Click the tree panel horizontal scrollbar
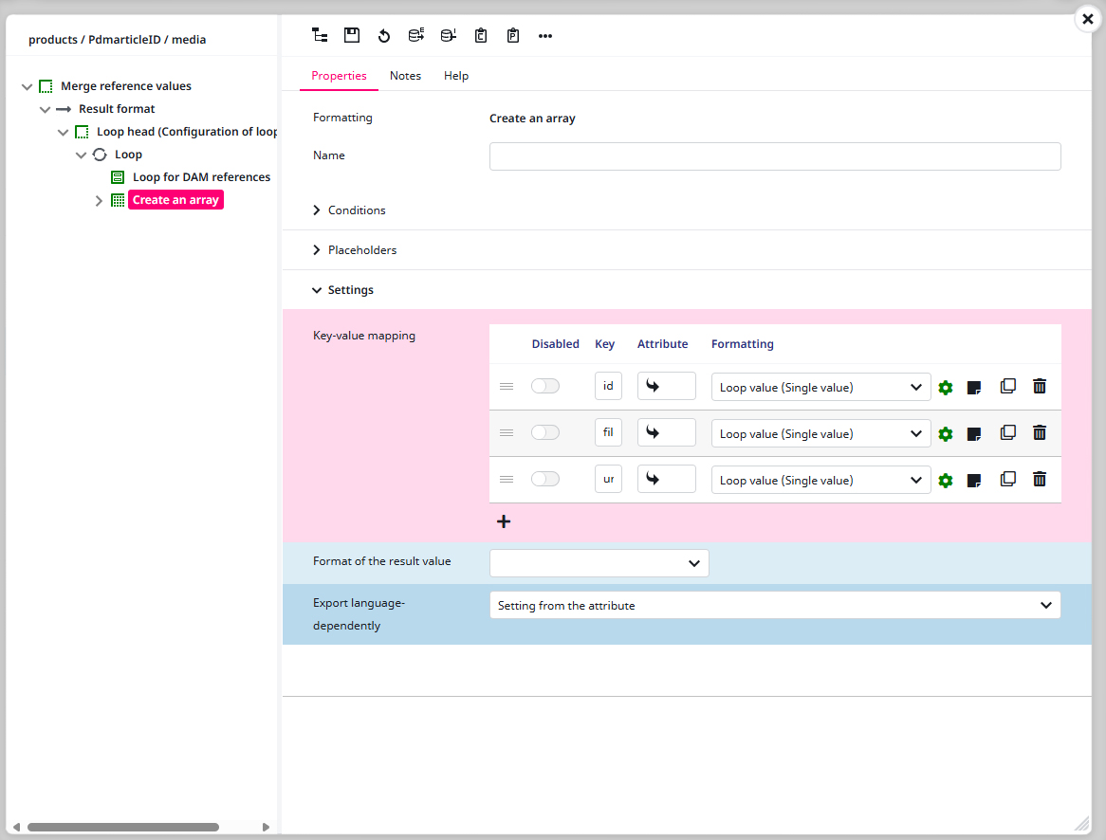Screen dimensions: 1106x840 (x=122, y=827)
